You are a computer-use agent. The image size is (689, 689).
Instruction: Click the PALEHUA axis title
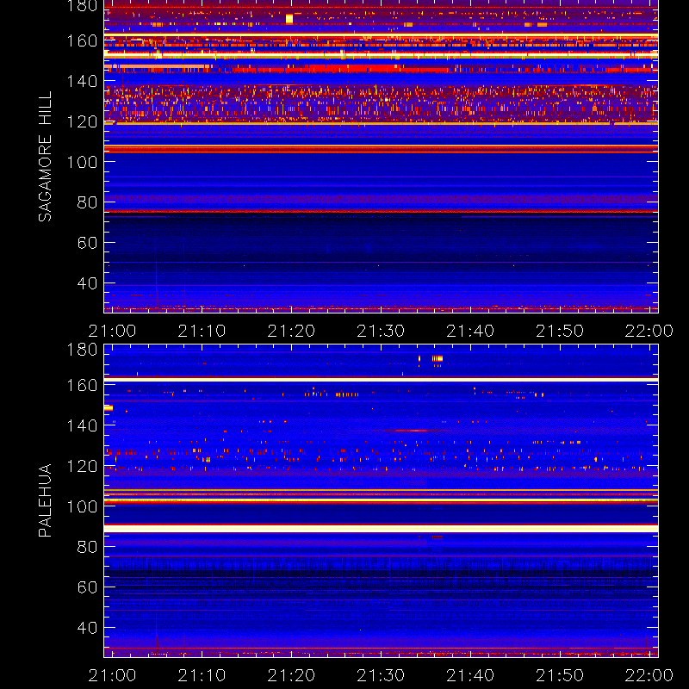[46, 500]
